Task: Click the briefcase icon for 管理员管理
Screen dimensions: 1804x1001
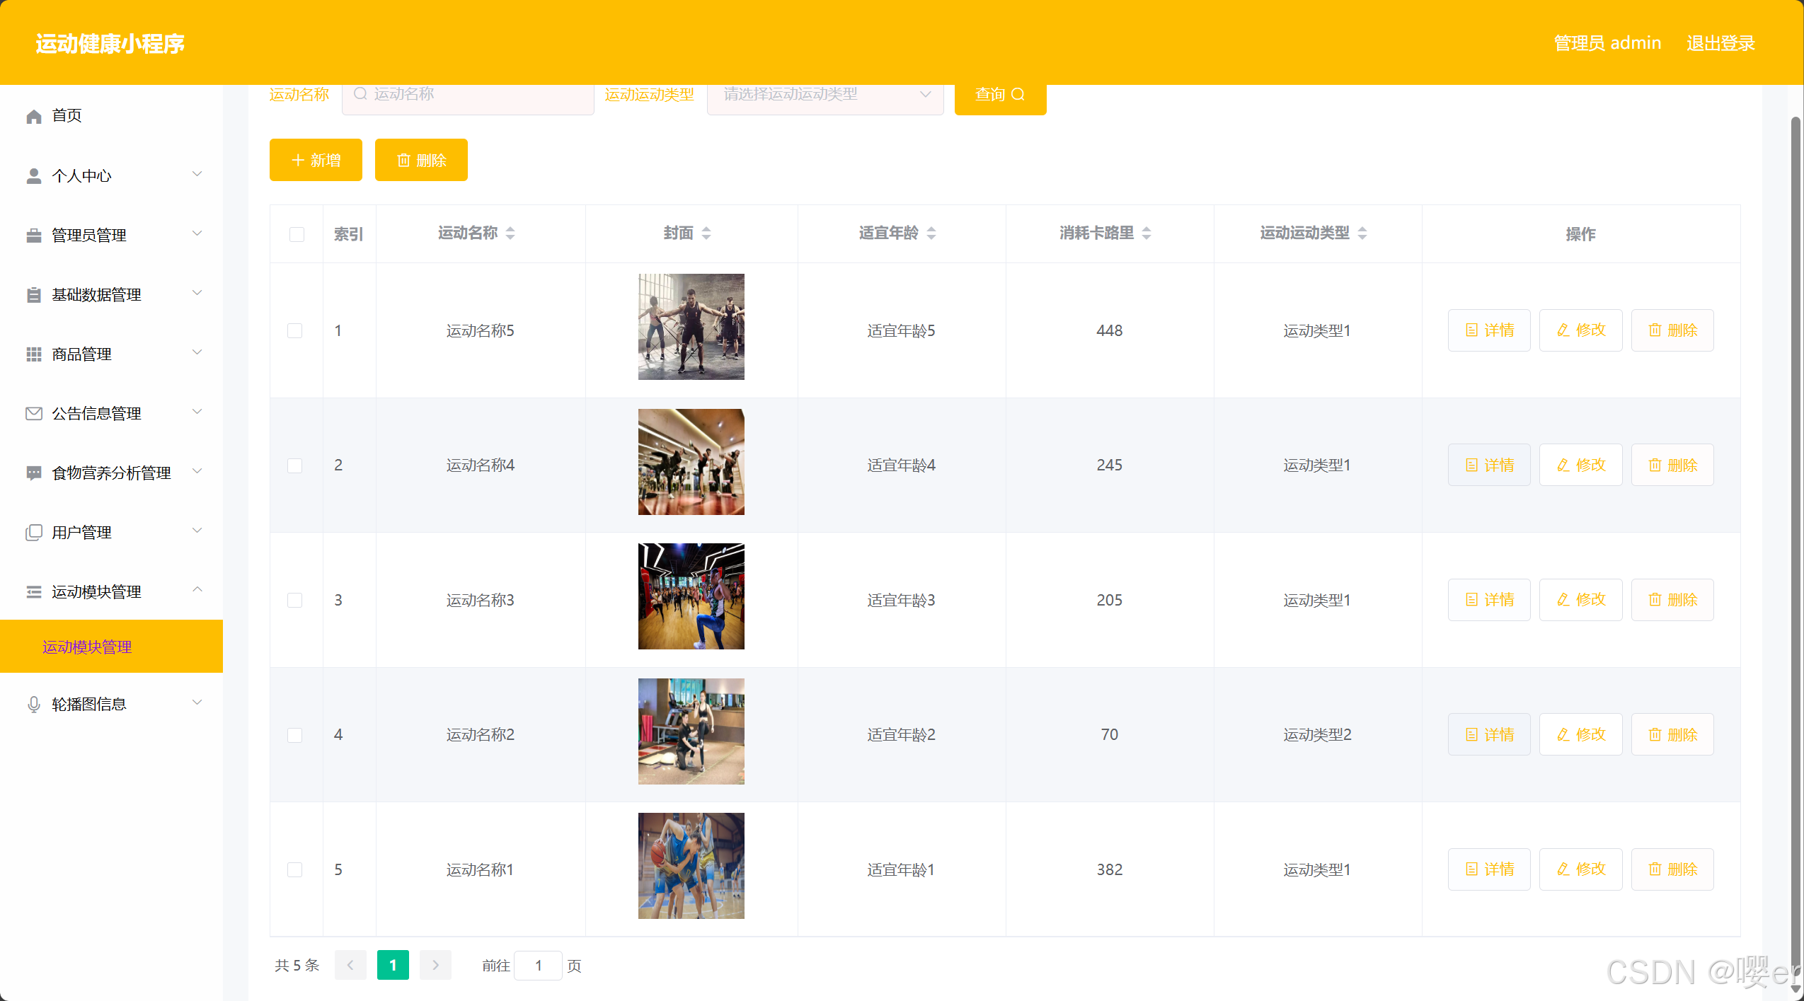Action: (x=33, y=235)
